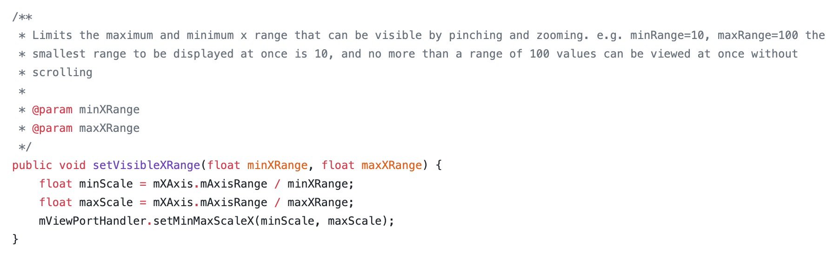Click maxRange=100 in the comment text

[758, 36]
